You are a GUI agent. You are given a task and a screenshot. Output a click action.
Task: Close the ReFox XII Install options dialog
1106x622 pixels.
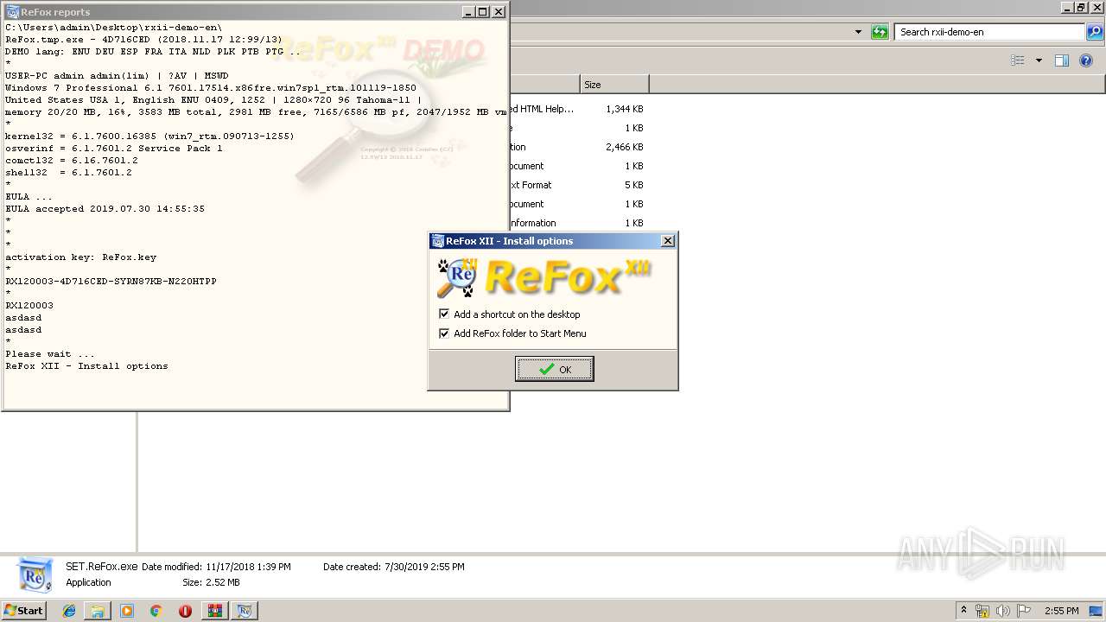coord(667,241)
